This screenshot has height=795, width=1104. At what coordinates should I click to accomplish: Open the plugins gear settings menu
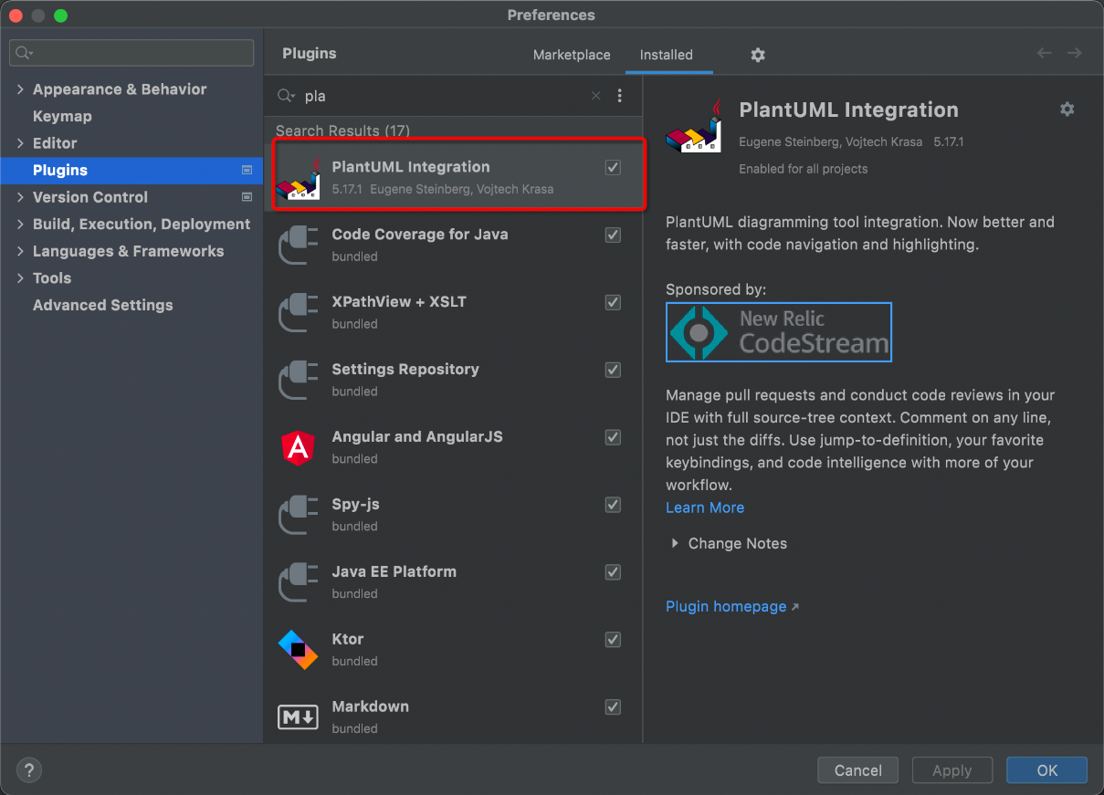[x=758, y=55]
